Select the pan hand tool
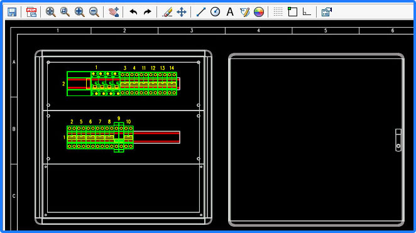416x233 pixels. (114, 12)
